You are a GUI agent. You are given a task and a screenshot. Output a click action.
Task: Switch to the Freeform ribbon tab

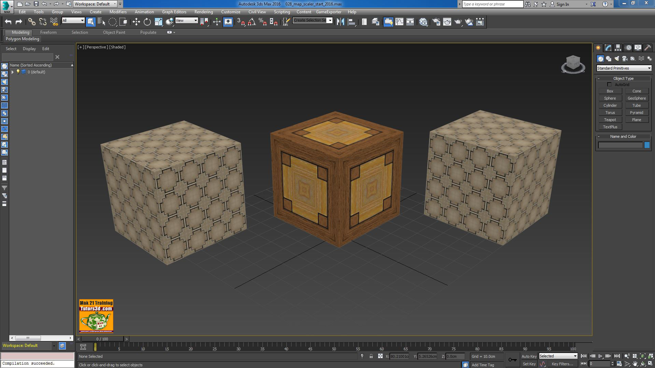pyautogui.click(x=48, y=32)
